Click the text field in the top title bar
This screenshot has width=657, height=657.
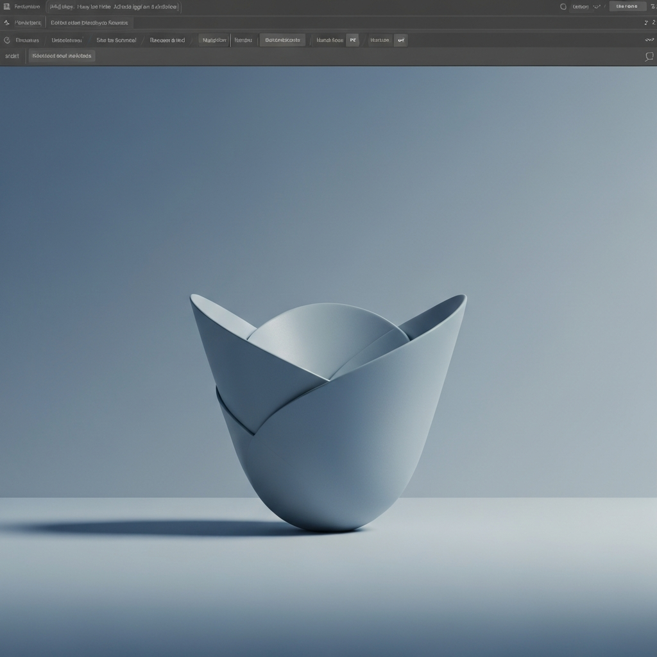click(114, 6)
